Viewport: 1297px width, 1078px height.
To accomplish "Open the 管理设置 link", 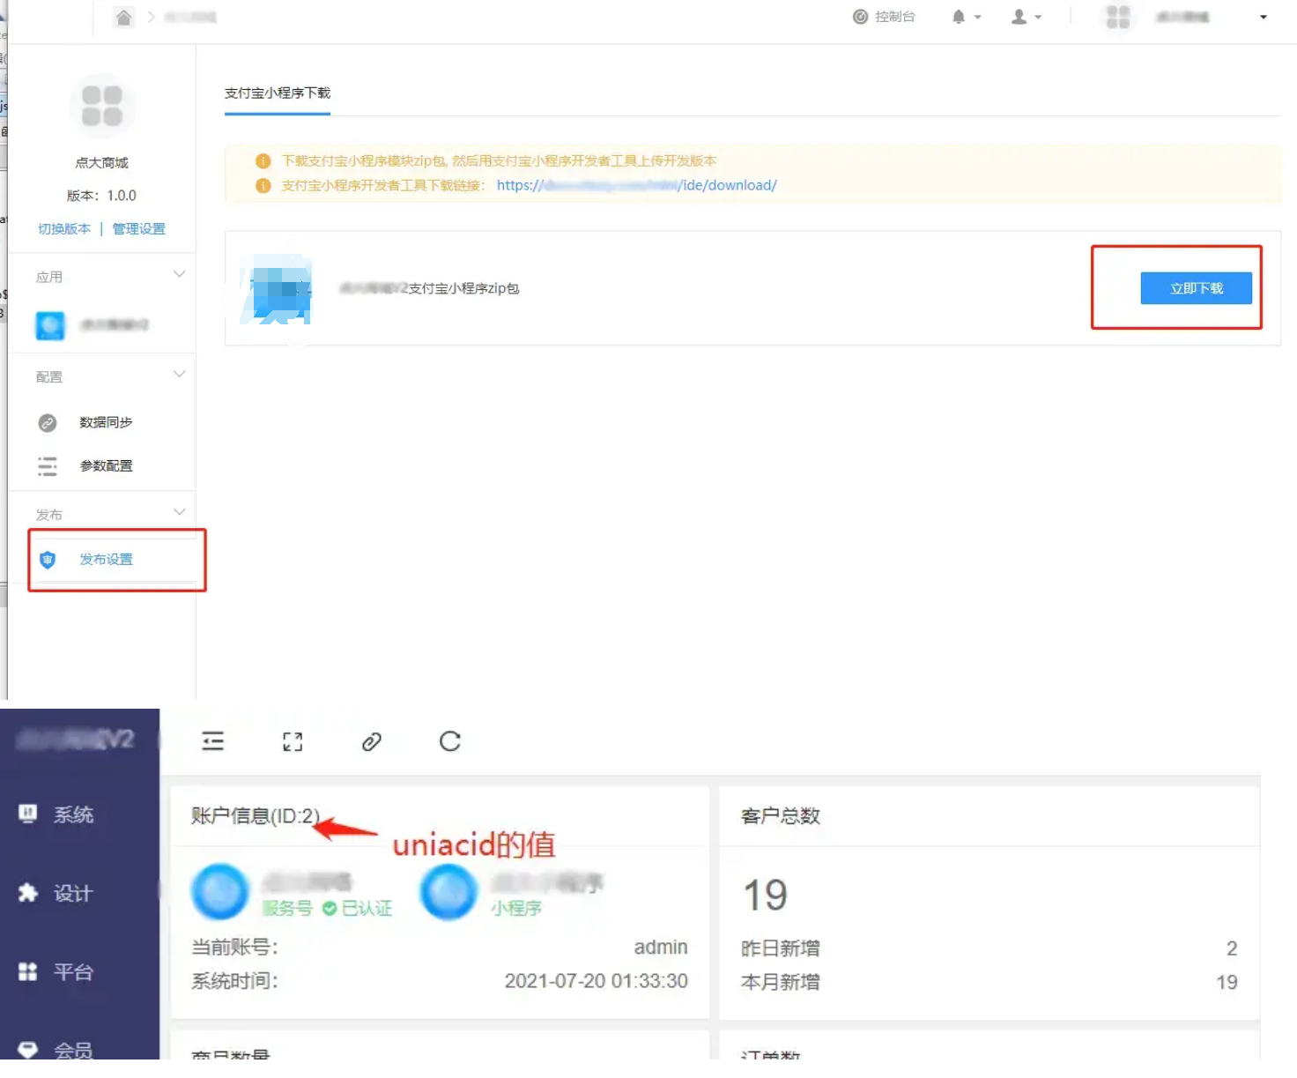I will 138,228.
